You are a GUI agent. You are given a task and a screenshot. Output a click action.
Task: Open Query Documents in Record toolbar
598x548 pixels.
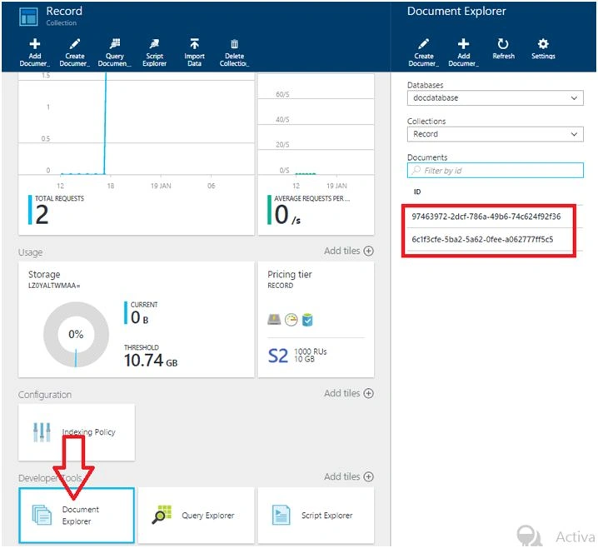click(x=114, y=52)
